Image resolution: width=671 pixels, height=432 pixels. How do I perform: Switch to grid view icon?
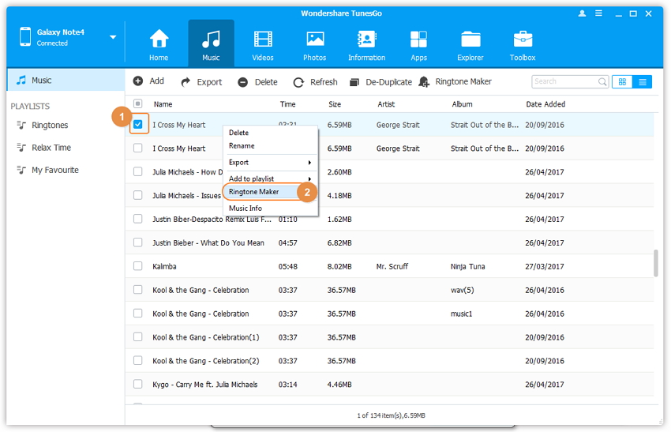[x=622, y=81]
